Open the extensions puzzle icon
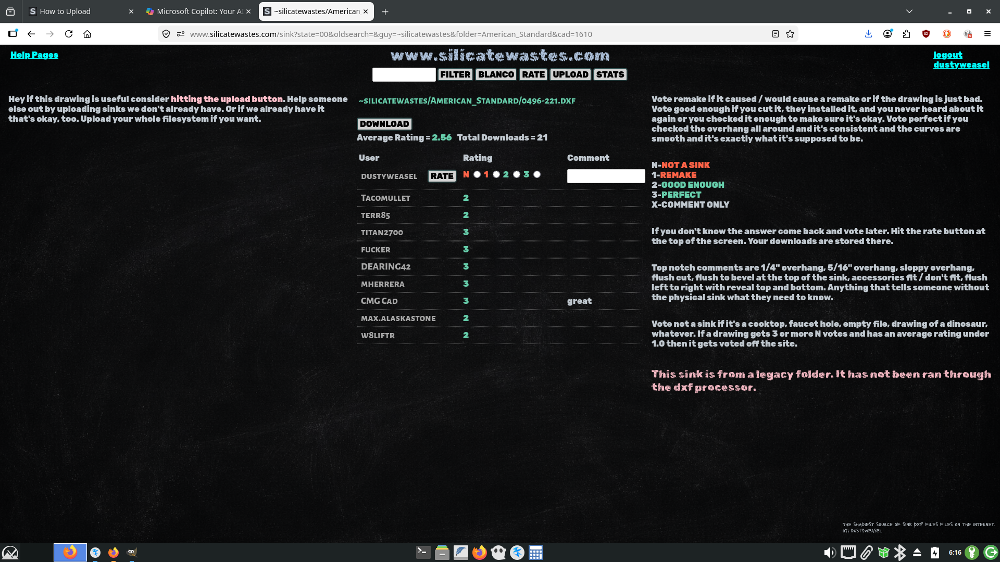The width and height of the screenshot is (1000, 562). point(907,34)
